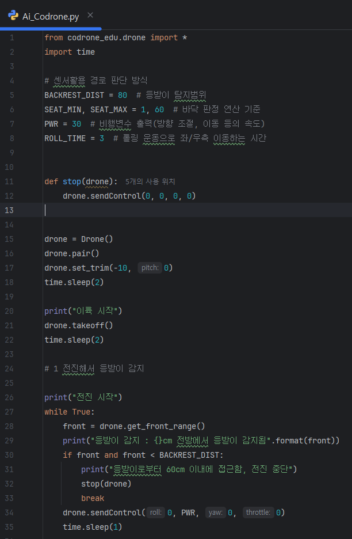Image resolution: width=352 pixels, height=539 pixels.
Task: Close the Ai_Codrone.py editor tab
Action: (x=90, y=15)
